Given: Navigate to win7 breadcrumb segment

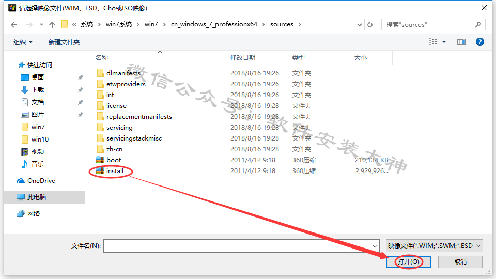Looking at the screenshot, I should click(x=151, y=24).
